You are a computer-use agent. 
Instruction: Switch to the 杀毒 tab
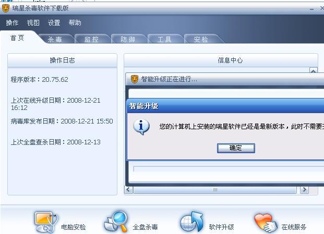click(55, 39)
